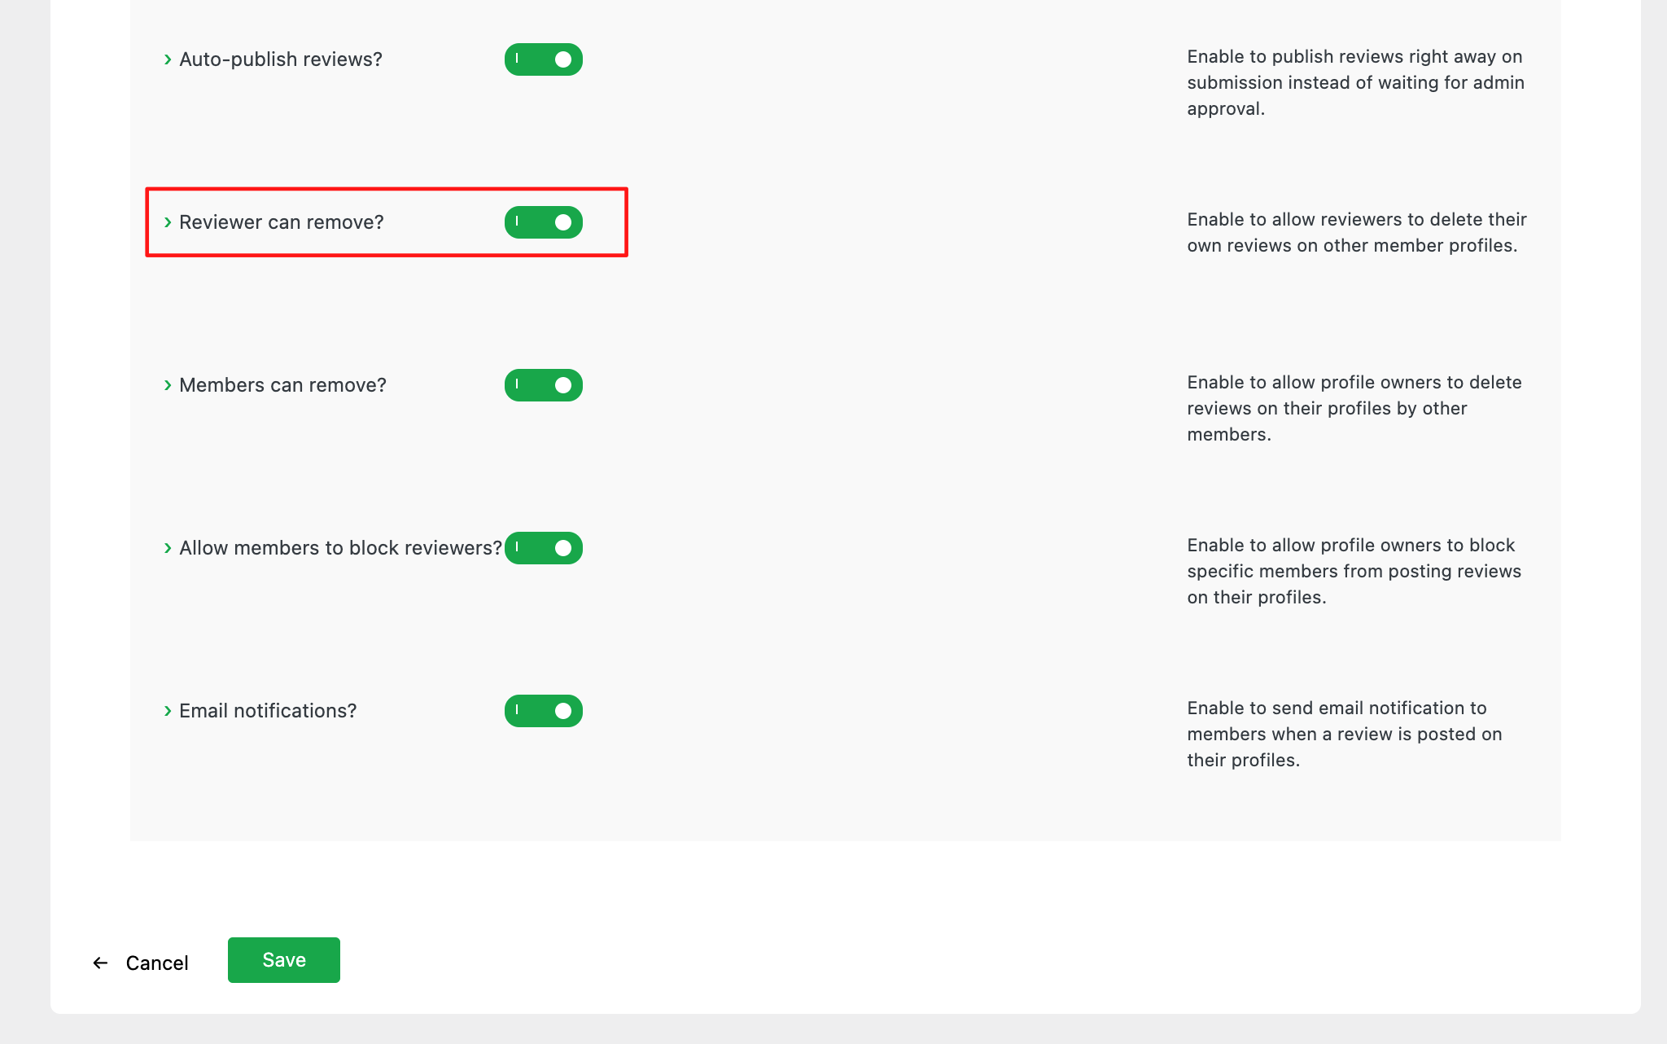
Task: Click the green chevron before Auto-publish reviews
Action: (x=168, y=59)
